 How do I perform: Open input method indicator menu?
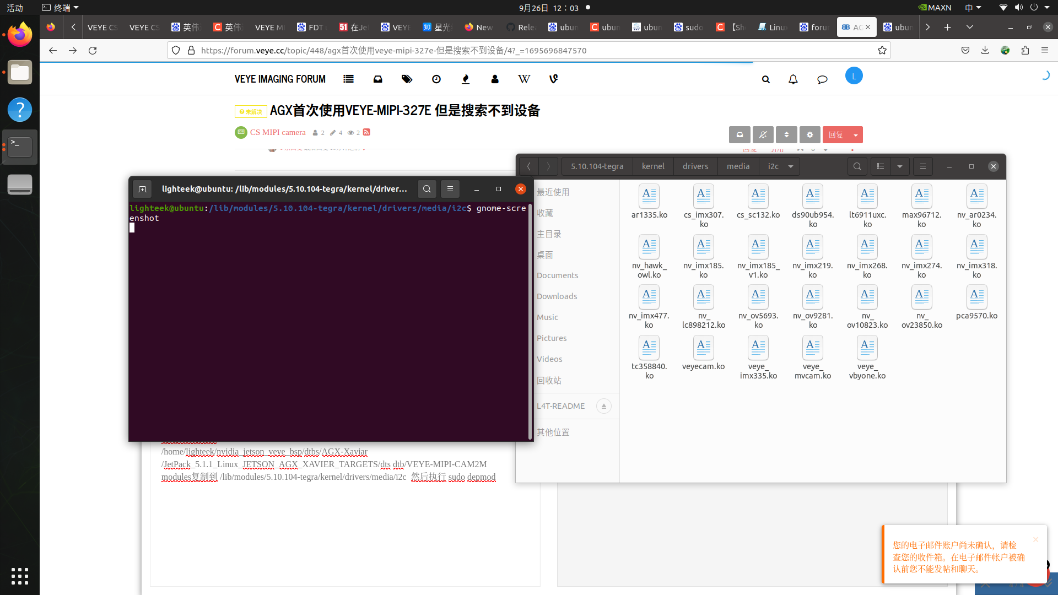[973, 8]
